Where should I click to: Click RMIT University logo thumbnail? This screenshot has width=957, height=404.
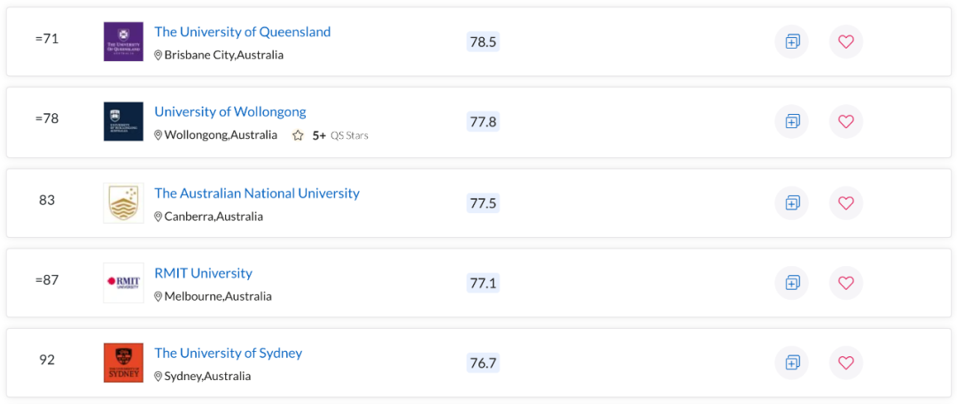pyautogui.click(x=123, y=282)
